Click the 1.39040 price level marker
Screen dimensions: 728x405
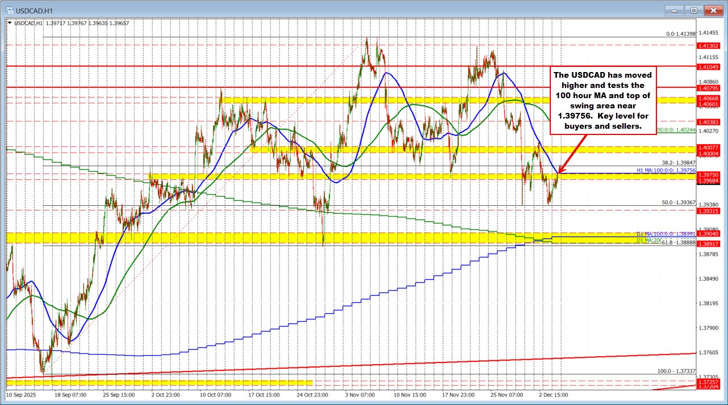coord(710,233)
